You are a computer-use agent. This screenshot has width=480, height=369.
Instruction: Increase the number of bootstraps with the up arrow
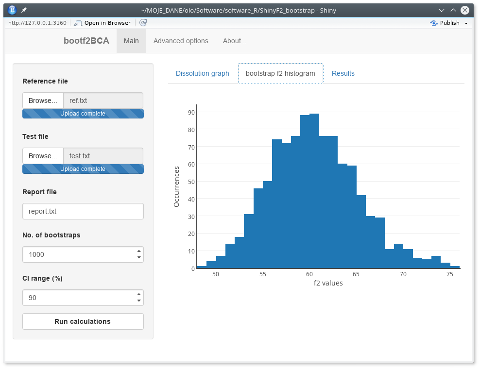coord(139,251)
